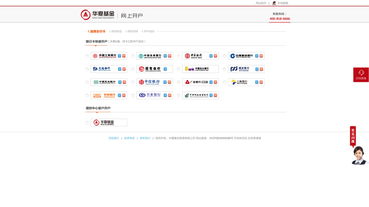
Task: Click the red badge icon on 兴业银行 card
Action: pos(170,95)
